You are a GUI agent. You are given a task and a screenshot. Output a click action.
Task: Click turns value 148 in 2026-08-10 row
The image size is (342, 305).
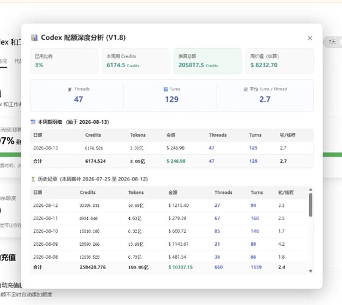(x=255, y=231)
